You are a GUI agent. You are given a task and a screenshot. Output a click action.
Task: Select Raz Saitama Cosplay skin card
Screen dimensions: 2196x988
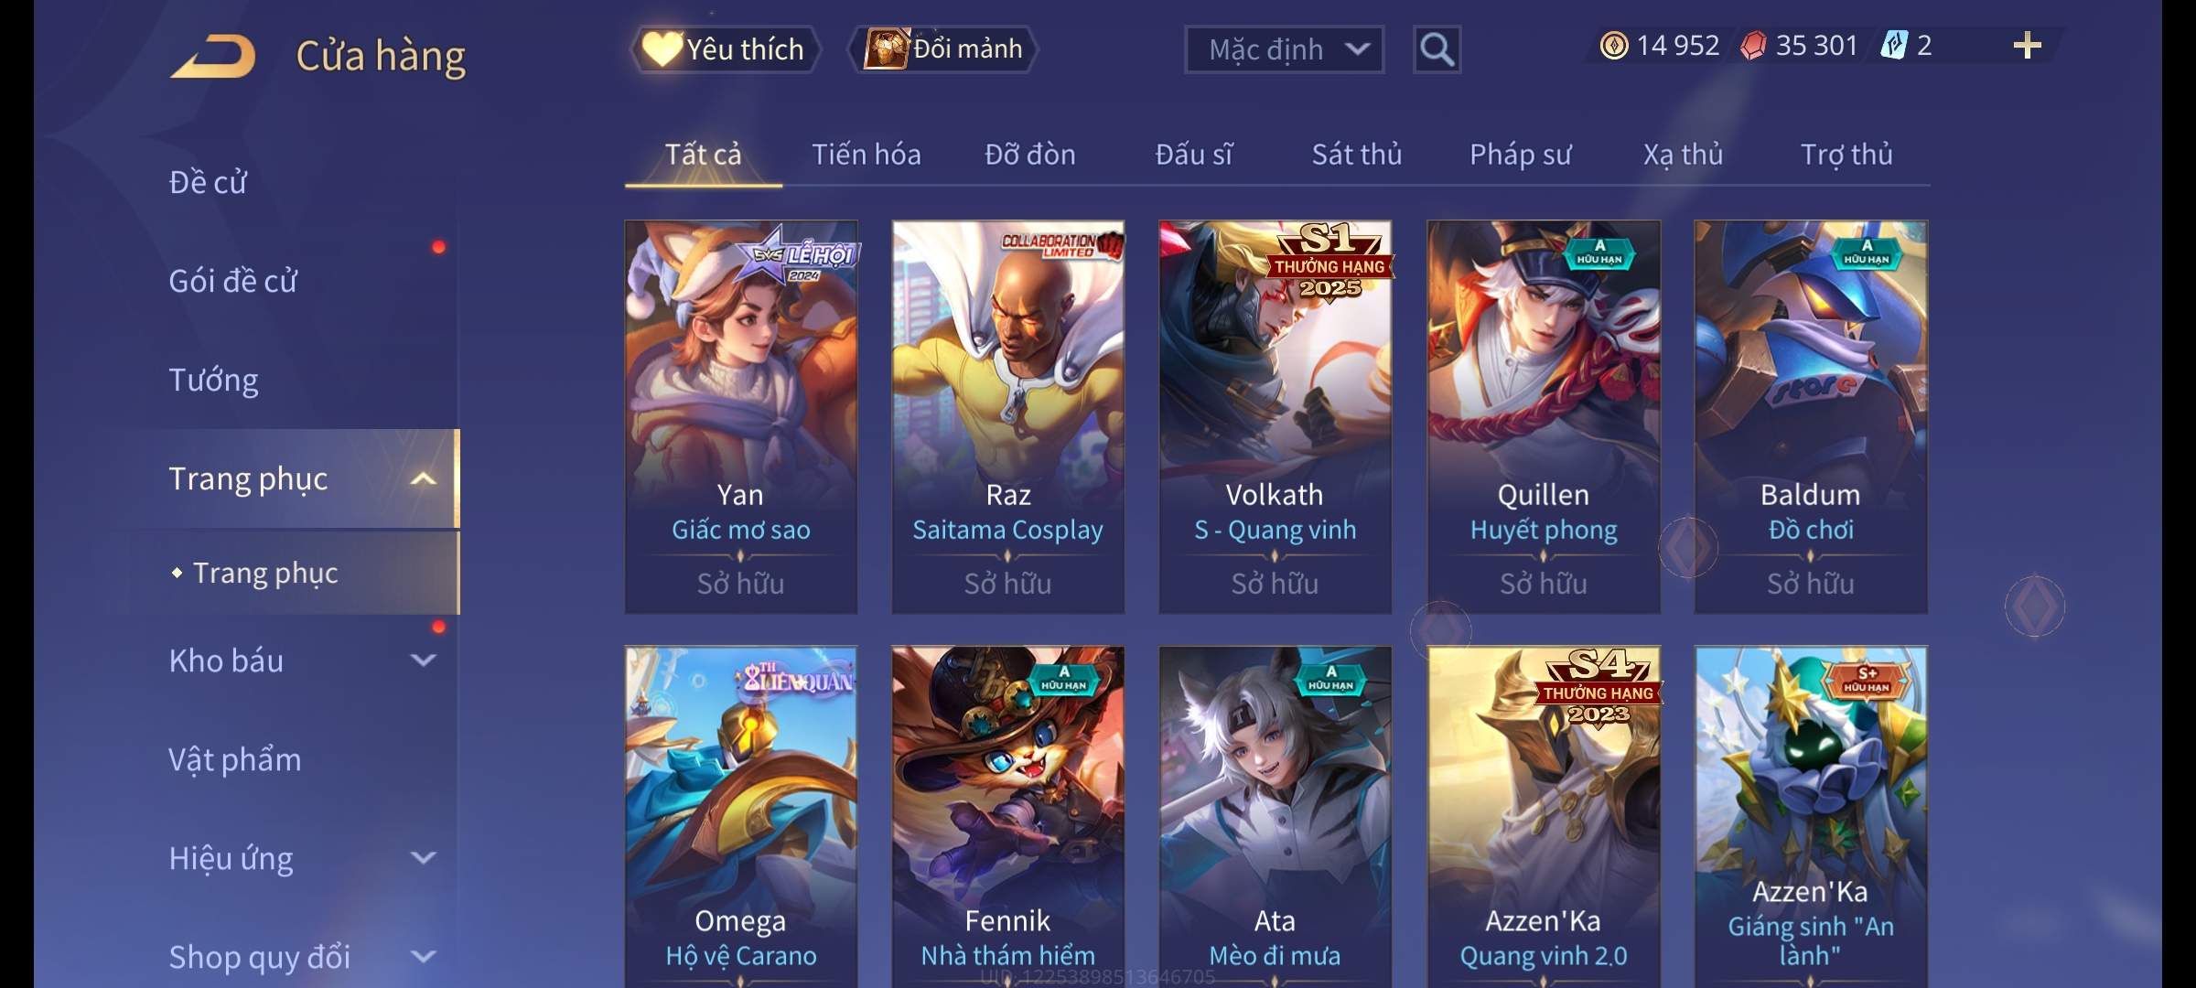[x=1008, y=417]
